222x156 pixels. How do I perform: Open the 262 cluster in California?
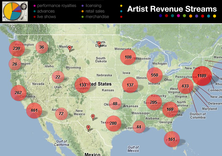(18, 93)
